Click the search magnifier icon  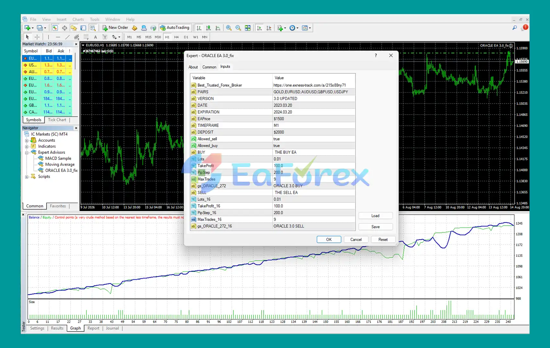(514, 28)
